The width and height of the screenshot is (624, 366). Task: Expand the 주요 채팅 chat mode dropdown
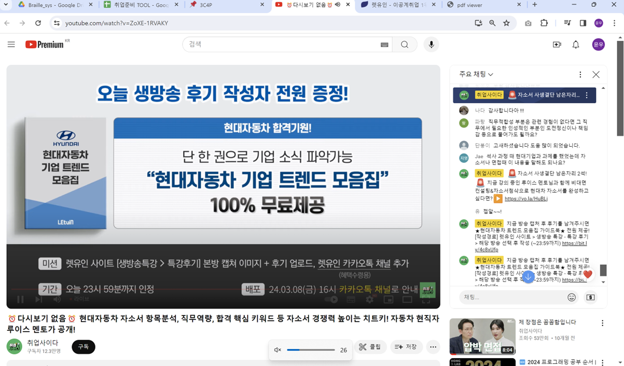pos(476,75)
